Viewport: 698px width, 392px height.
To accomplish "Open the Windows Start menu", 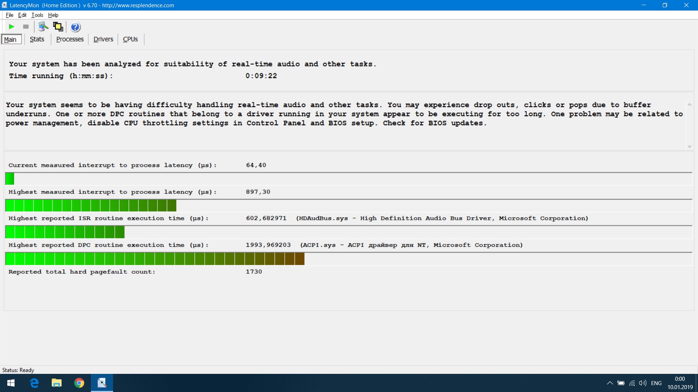I will (x=11, y=383).
